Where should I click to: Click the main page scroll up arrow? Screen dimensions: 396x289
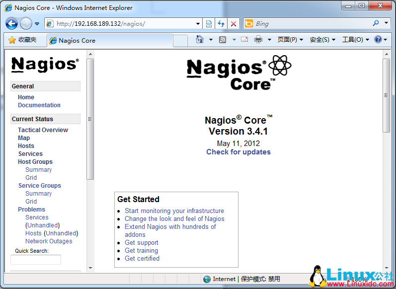click(x=386, y=54)
